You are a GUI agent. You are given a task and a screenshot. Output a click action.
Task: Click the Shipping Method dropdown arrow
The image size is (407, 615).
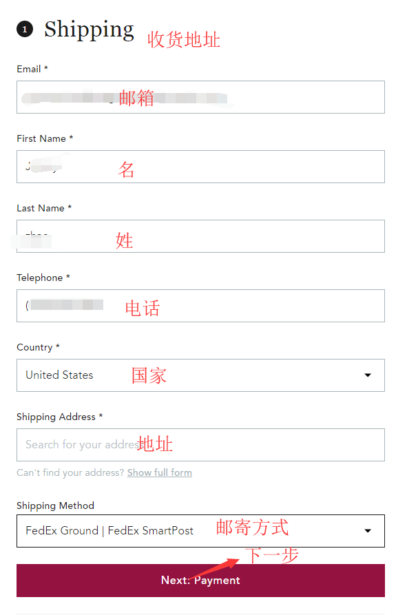coord(368,531)
